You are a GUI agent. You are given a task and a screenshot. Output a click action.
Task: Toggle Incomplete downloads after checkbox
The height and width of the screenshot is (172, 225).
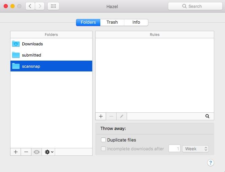(103, 149)
